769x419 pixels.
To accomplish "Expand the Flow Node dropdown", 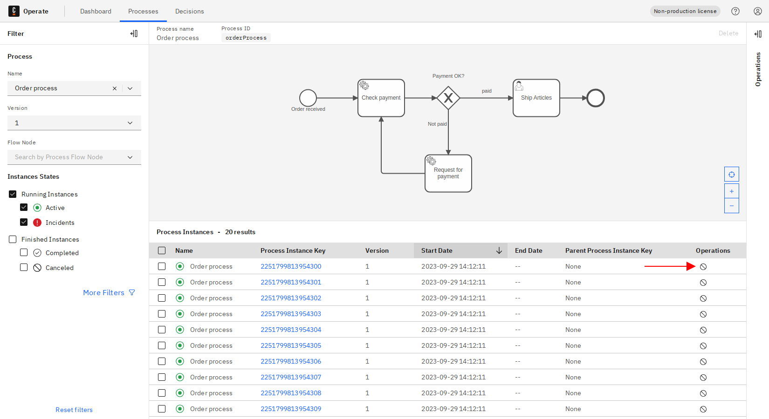I will tap(130, 157).
